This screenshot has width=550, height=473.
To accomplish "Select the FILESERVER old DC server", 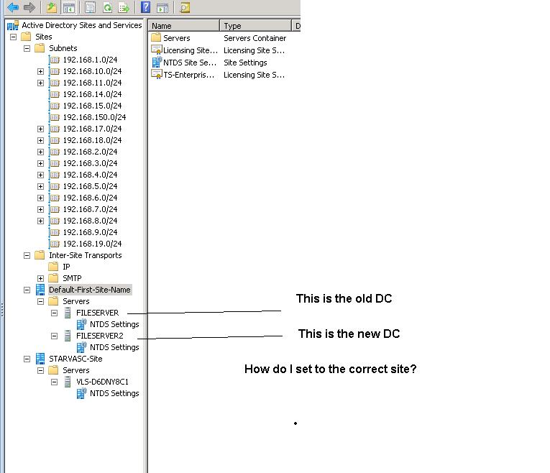I will click(97, 313).
